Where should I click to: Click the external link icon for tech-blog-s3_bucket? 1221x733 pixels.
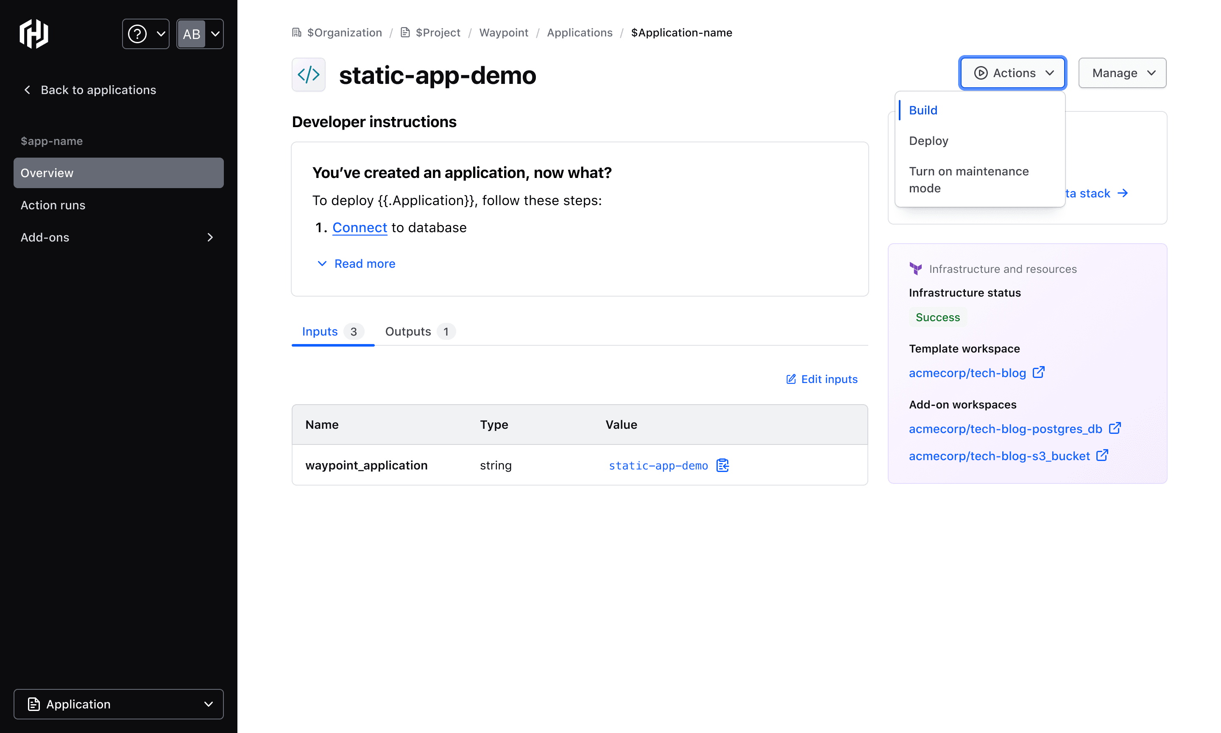(x=1102, y=455)
